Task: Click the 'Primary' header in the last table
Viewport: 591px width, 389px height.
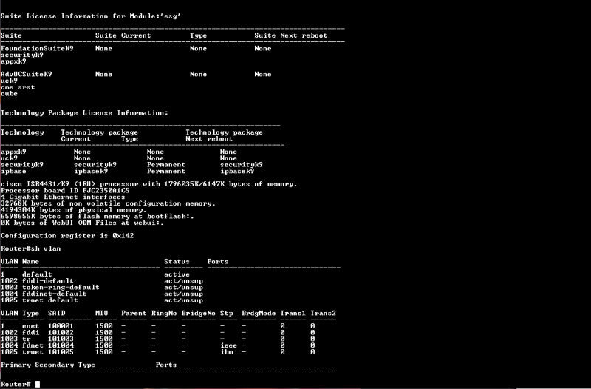Action: [x=16, y=365]
